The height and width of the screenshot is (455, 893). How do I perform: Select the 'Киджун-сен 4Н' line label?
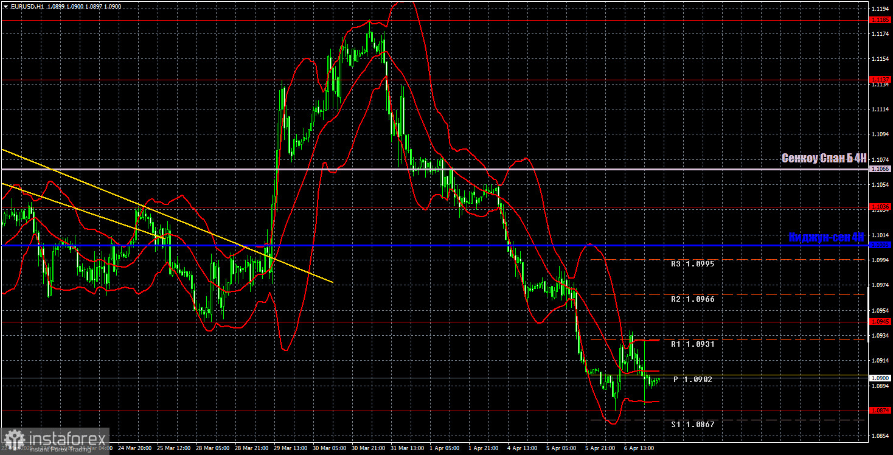click(x=827, y=237)
